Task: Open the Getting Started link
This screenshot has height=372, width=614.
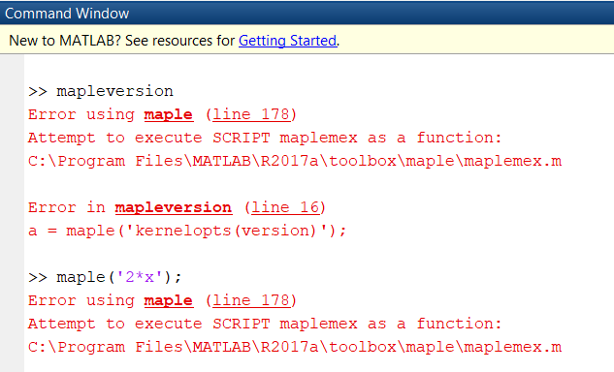Action: pos(287,41)
